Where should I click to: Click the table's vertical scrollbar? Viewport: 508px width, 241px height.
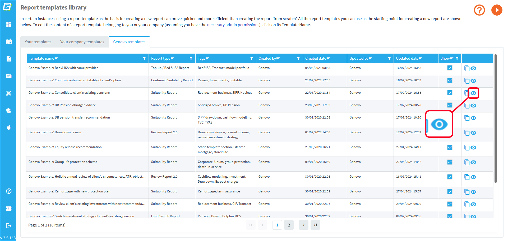(496, 119)
